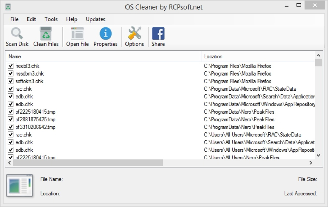
Task: Uncheck the freebl3.chk checkbox
Action: pos(11,66)
